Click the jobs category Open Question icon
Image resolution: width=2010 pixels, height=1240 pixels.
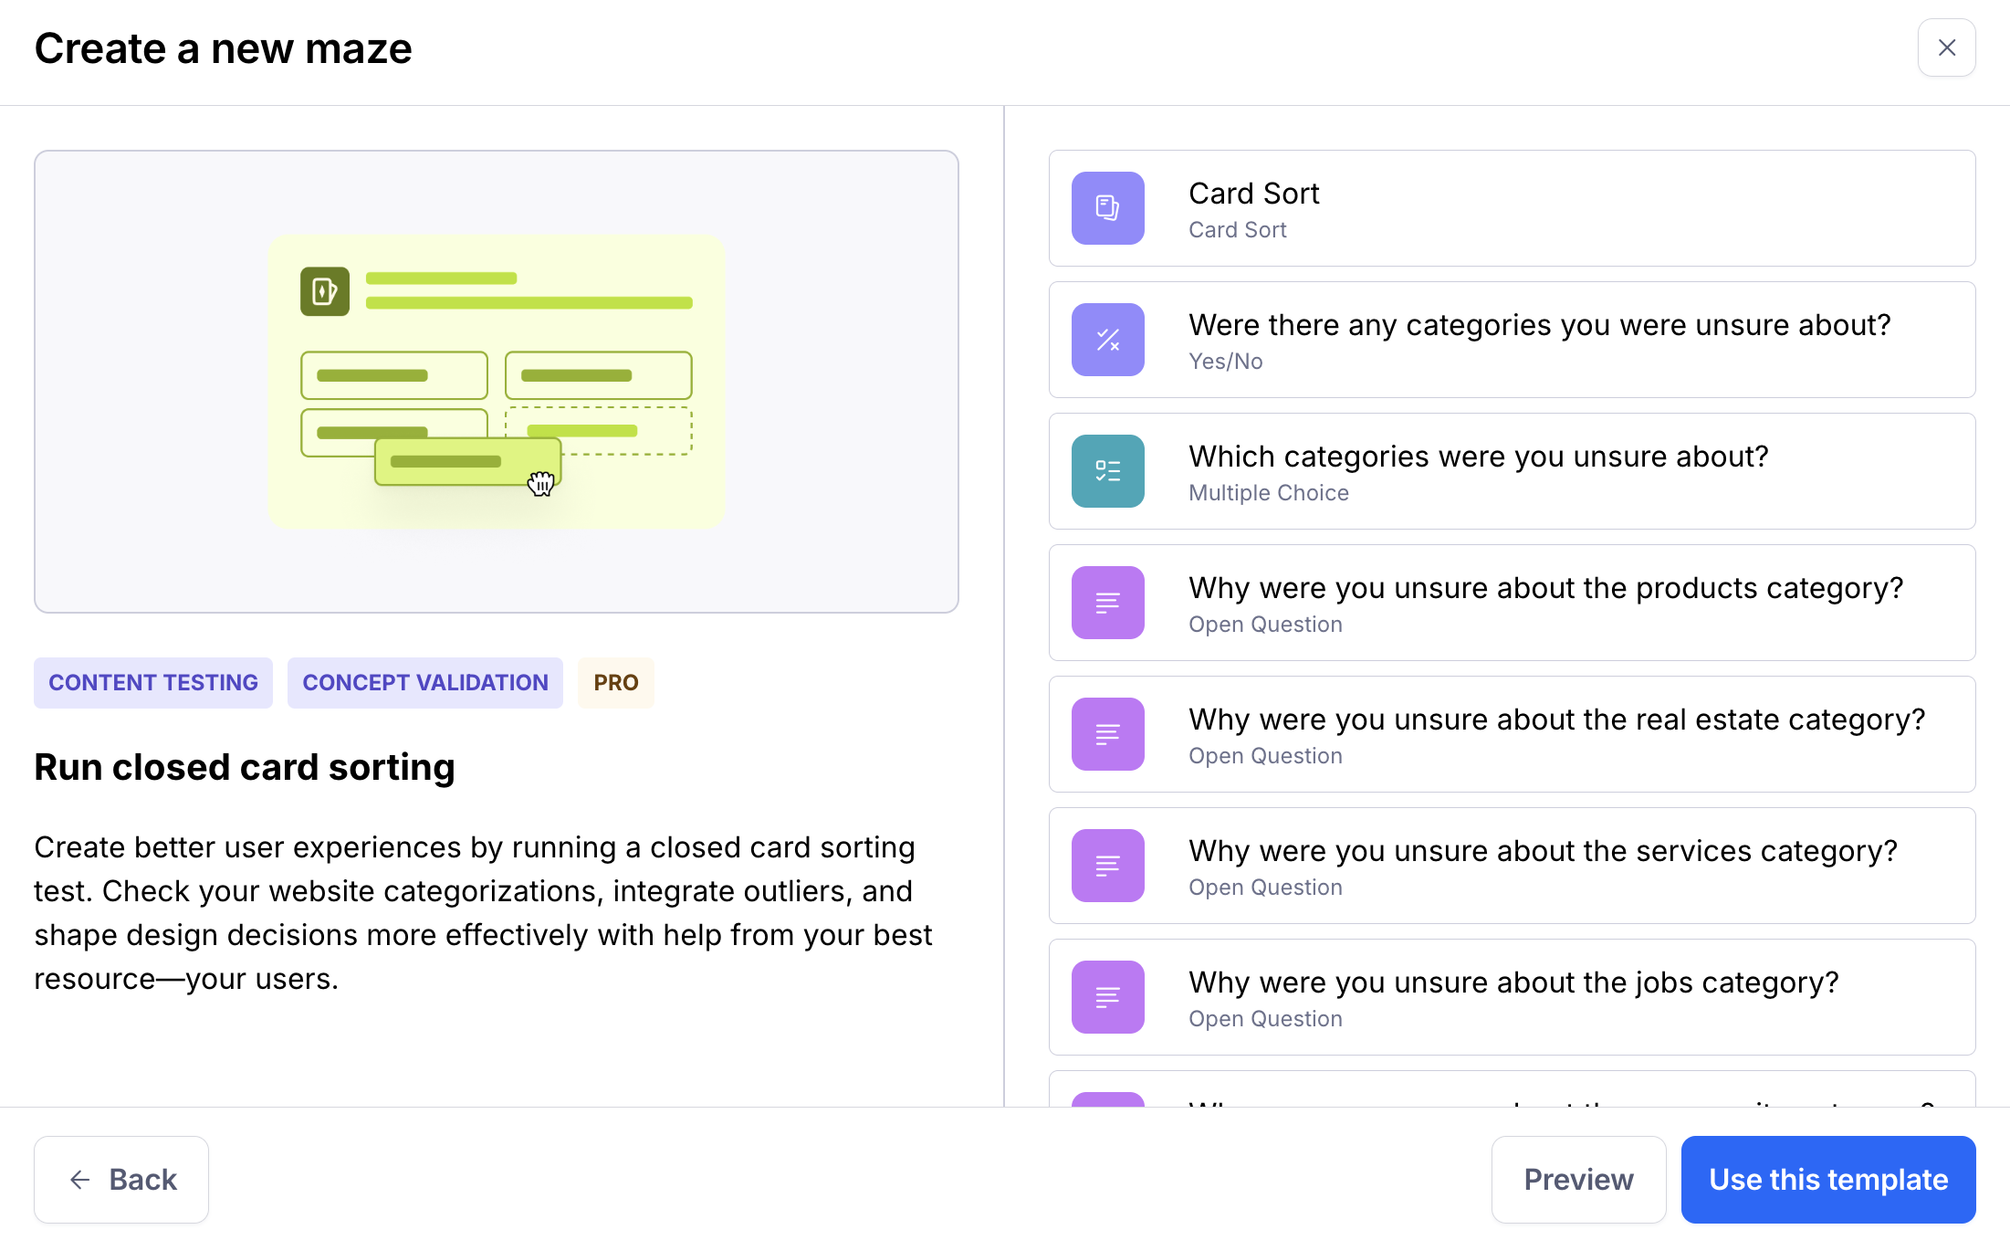coord(1107,997)
